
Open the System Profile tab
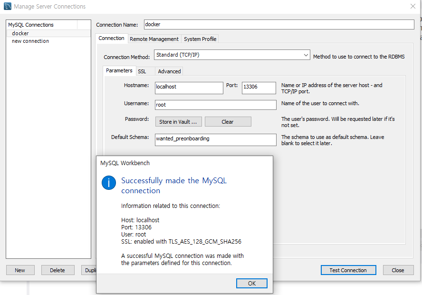[x=200, y=39]
